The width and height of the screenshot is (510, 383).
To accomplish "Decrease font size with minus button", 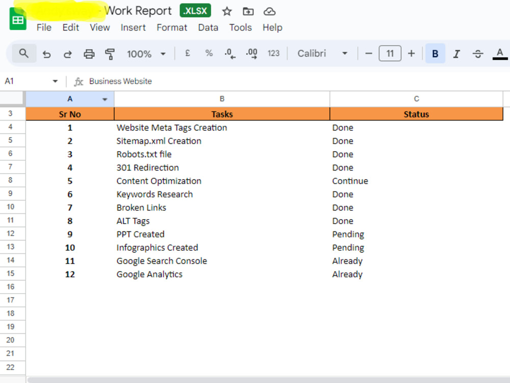I will (x=369, y=54).
